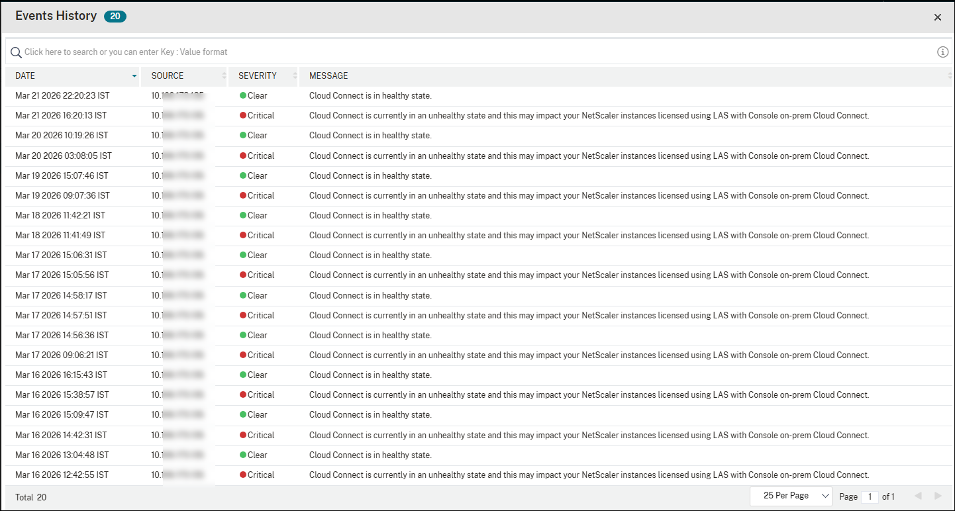Image resolution: width=955 pixels, height=511 pixels.
Task: Open the information tooltip icon
Action: pos(942,51)
